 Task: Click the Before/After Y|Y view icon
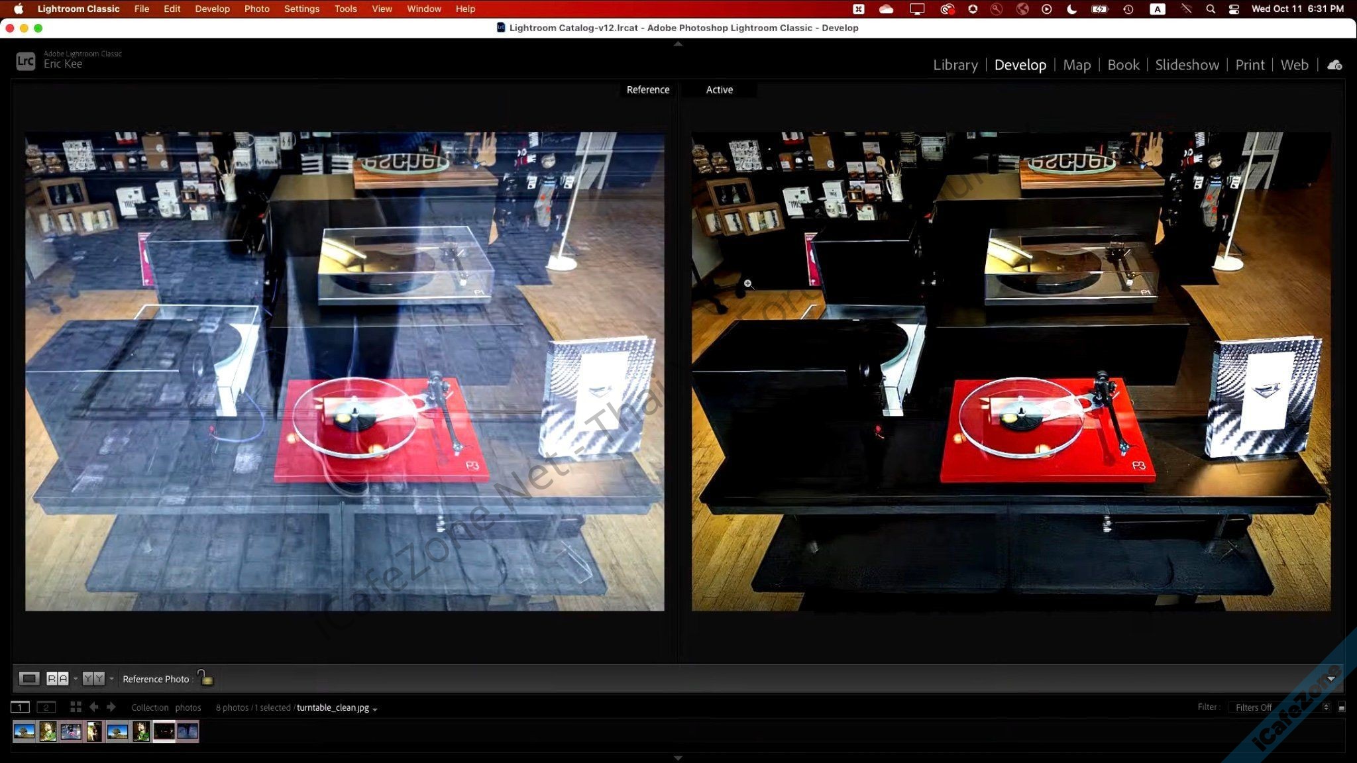(93, 678)
